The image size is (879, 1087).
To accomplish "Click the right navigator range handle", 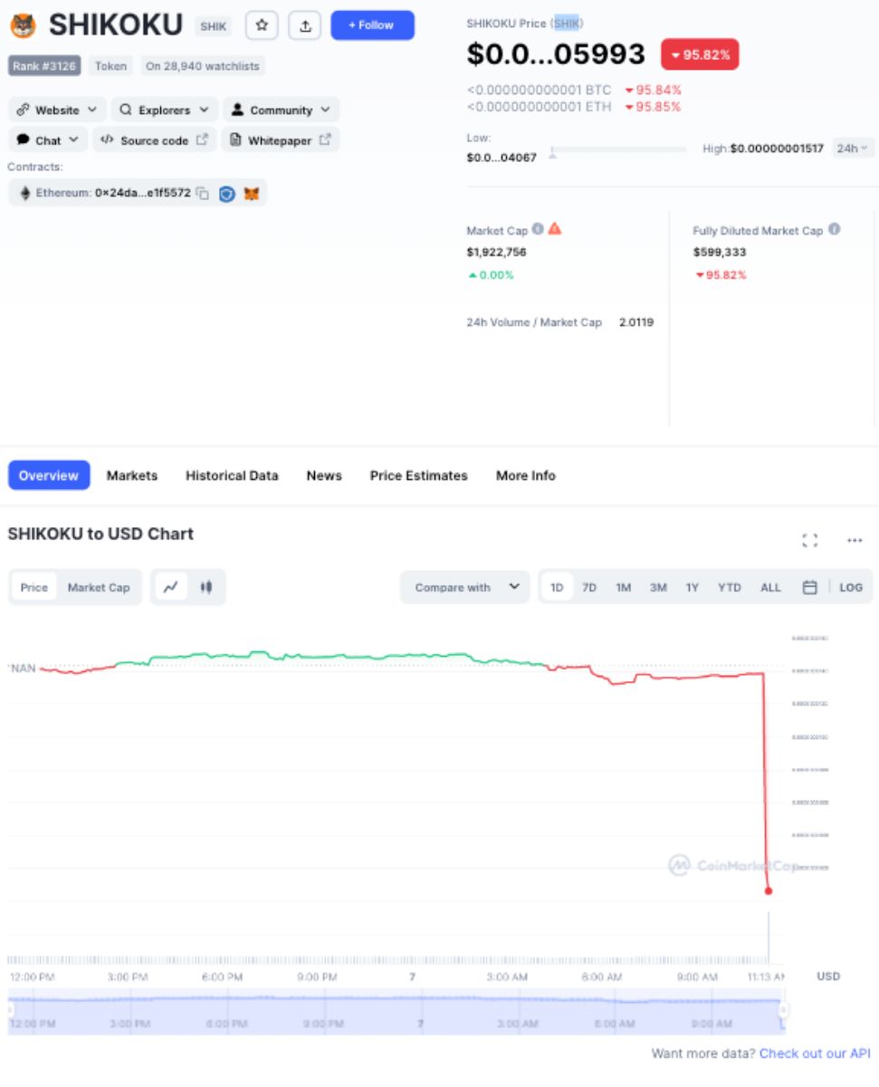I will pyautogui.click(x=784, y=1011).
